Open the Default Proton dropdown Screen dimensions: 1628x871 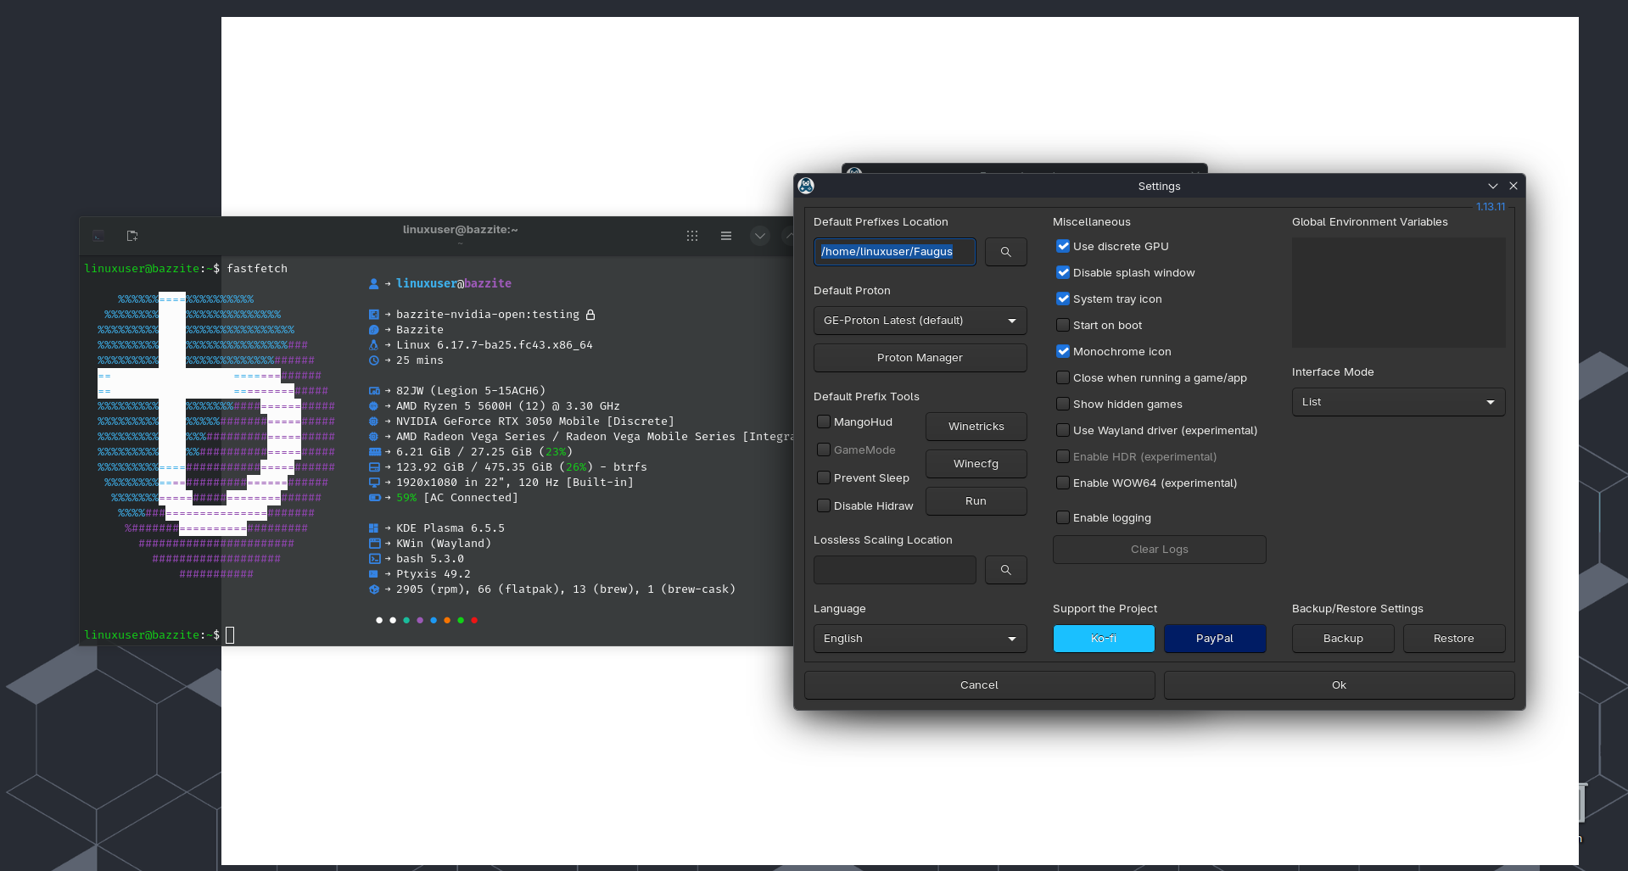[920, 321]
